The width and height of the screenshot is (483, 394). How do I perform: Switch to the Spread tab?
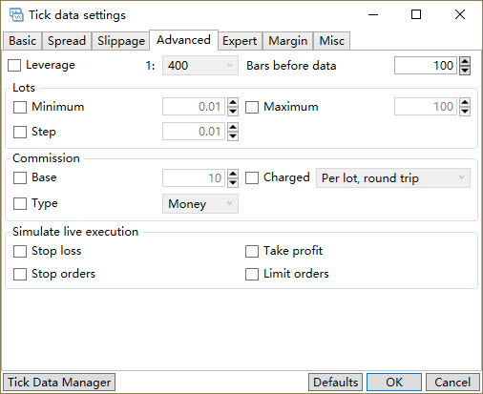point(67,41)
